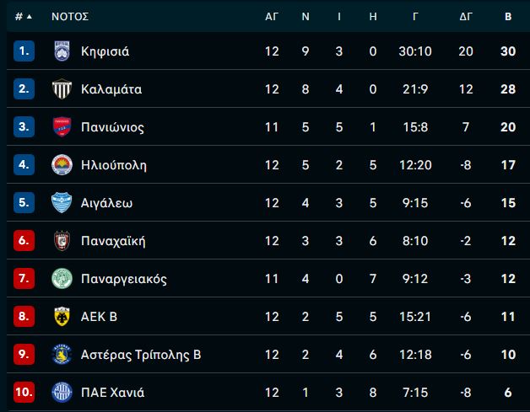Click the red position 10 badge
The width and height of the screenshot is (530, 412).
click(x=24, y=392)
